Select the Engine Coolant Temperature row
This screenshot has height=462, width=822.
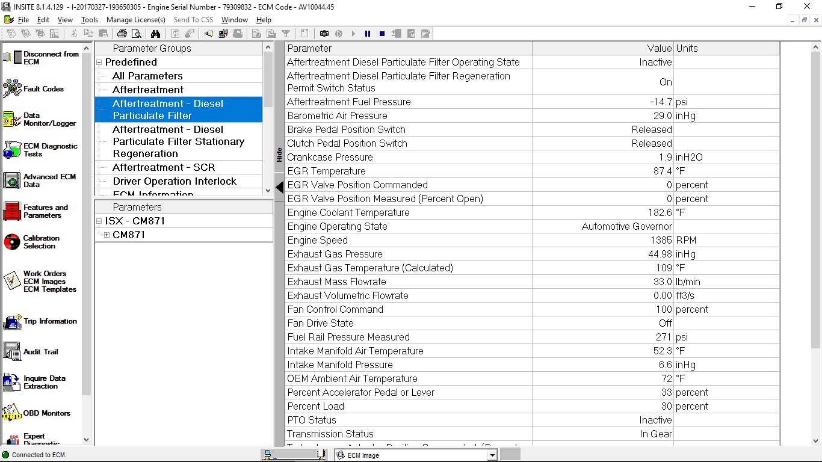(x=532, y=212)
